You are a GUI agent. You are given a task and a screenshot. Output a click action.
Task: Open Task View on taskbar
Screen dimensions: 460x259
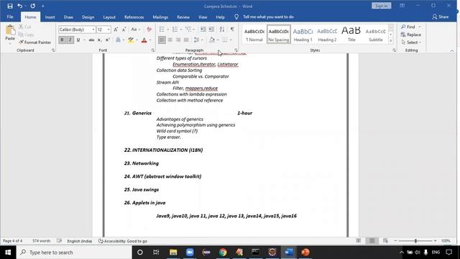156,253
